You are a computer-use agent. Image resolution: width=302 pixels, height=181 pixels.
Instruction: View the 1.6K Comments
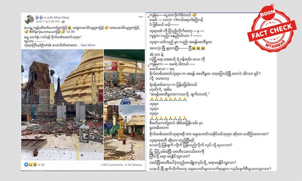[112, 165]
